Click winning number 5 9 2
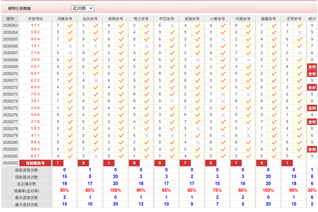This screenshot has height=212, width=318. (x=35, y=32)
